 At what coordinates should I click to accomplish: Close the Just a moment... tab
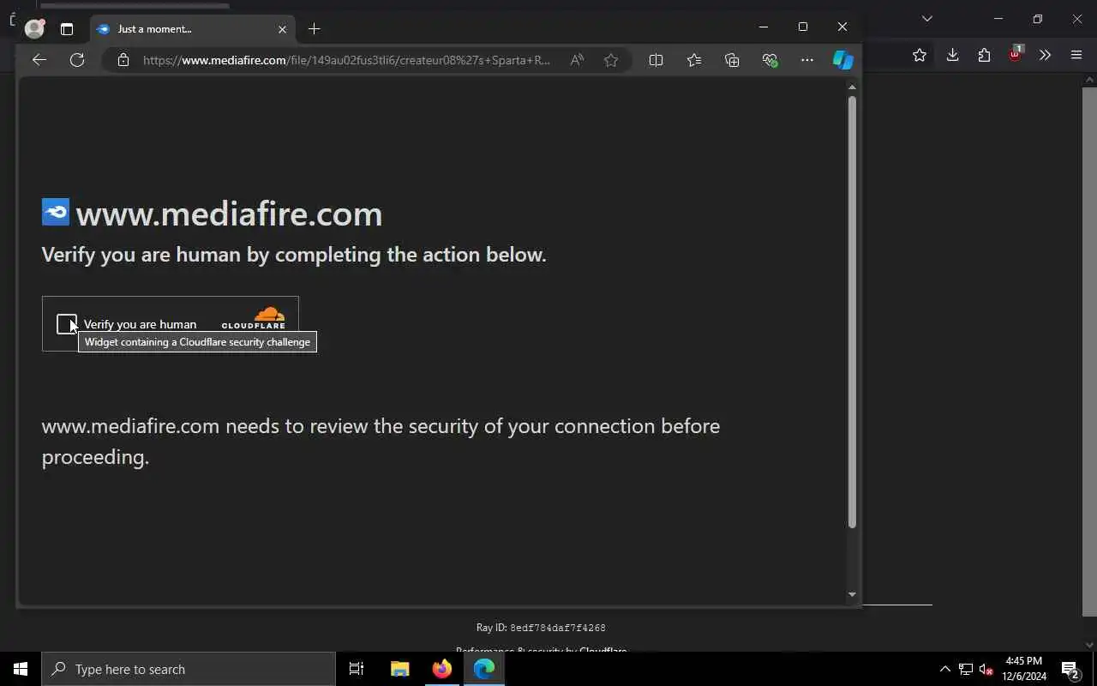click(282, 29)
